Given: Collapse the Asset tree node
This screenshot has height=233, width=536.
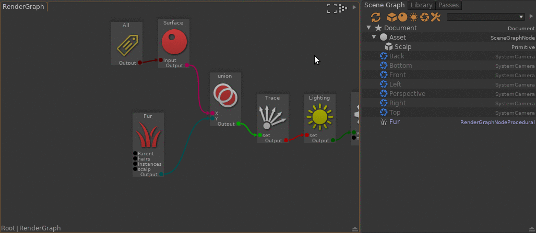Looking at the screenshot, I should click(x=374, y=38).
